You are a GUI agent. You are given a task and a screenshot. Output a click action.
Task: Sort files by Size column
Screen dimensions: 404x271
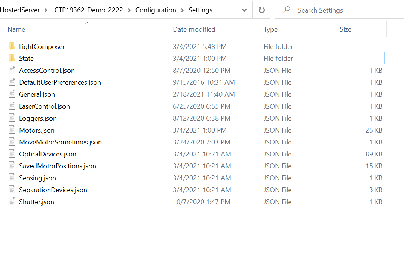point(345,29)
